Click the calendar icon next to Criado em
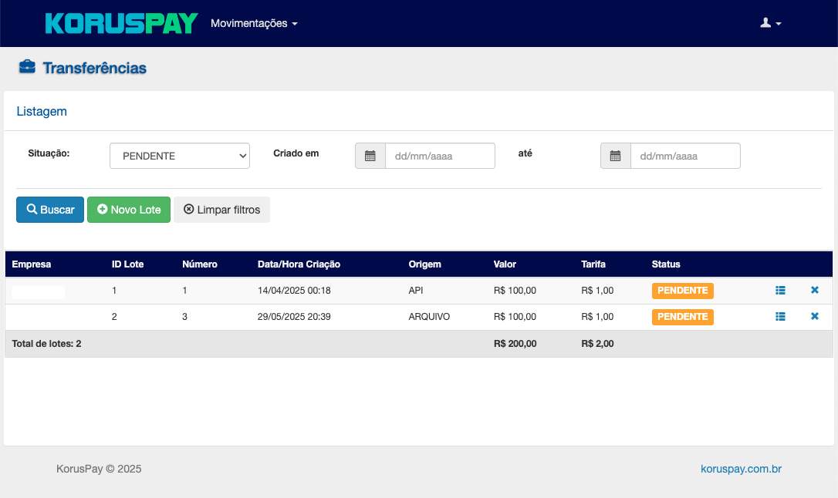The width and height of the screenshot is (838, 498). click(x=370, y=155)
